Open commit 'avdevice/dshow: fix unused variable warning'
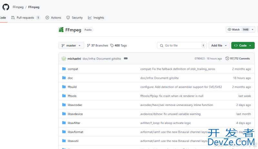 pyautogui.click(x=171, y=114)
